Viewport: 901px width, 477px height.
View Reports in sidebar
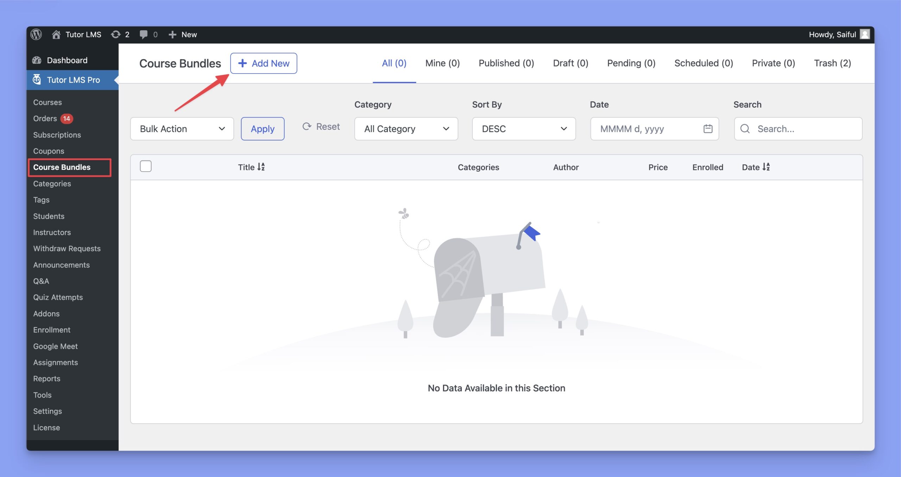point(46,379)
